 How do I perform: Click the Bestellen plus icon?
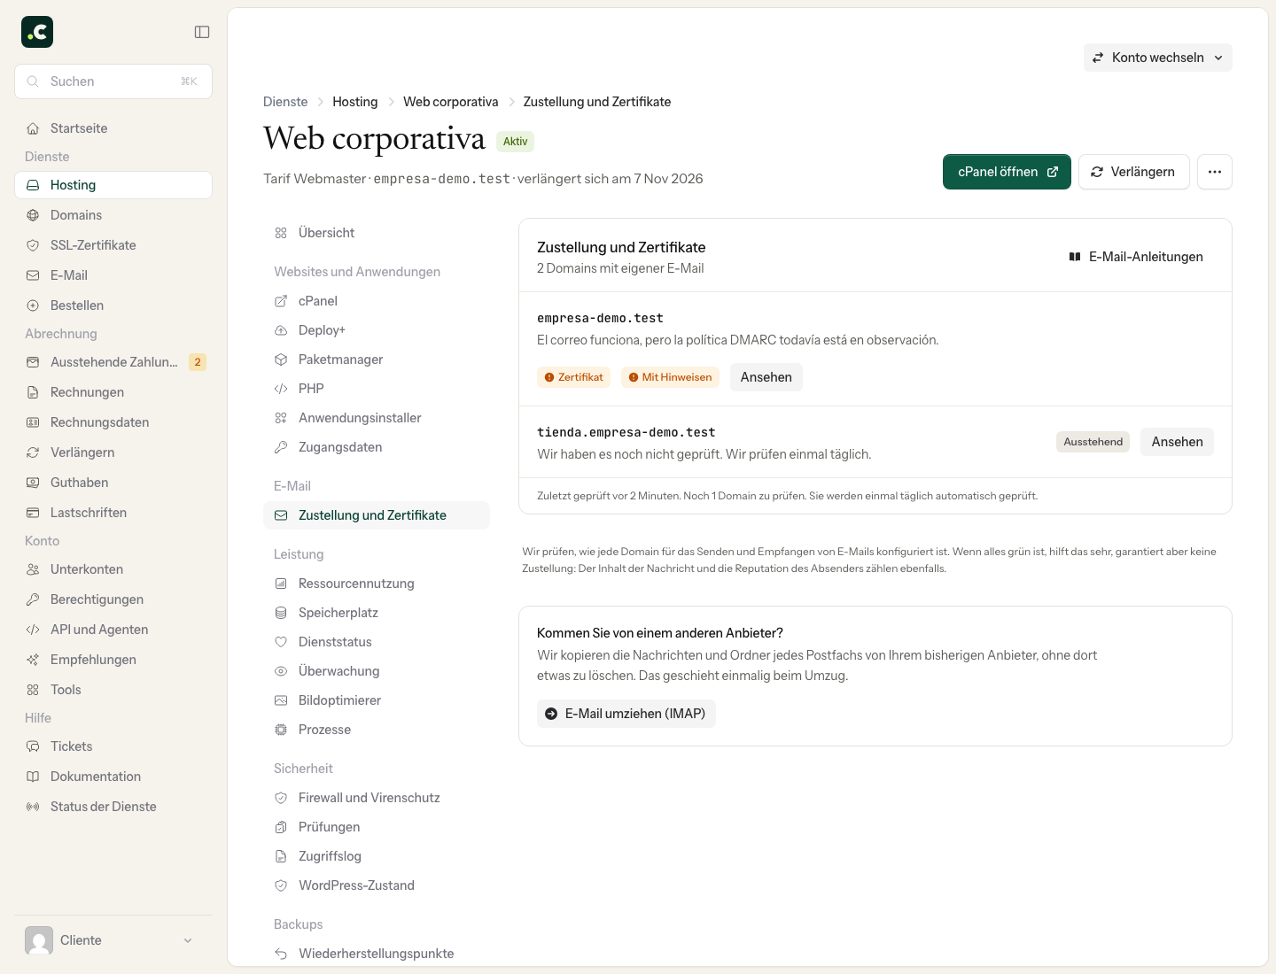pos(33,305)
